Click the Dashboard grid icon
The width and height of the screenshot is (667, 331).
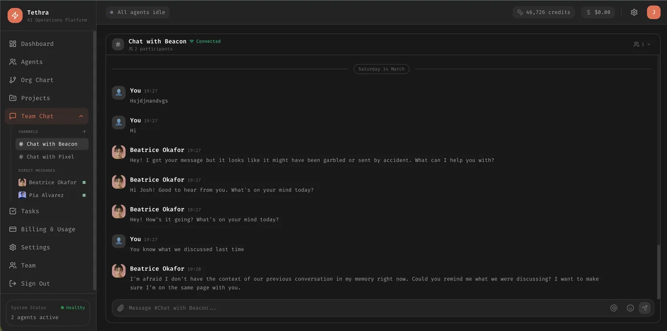[x=13, y=44]
